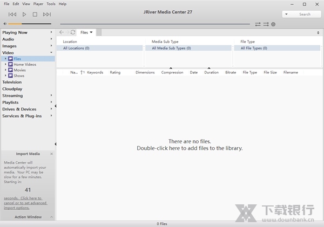Open the Player menu
The width and height of the screenshot is (324, 227).
(38, 4)
